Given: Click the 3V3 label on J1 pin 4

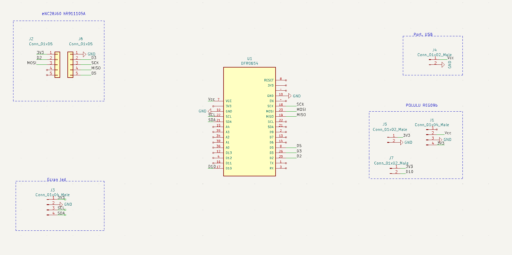Looking at the screenshot, I should click(441, 143).
